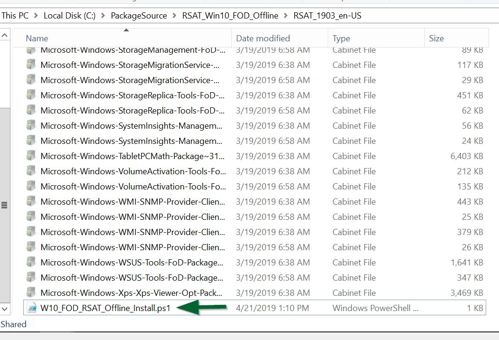Click the 3,469 KB size cell
The height and width of the screenshot is (340, 499).
point(467,293)
